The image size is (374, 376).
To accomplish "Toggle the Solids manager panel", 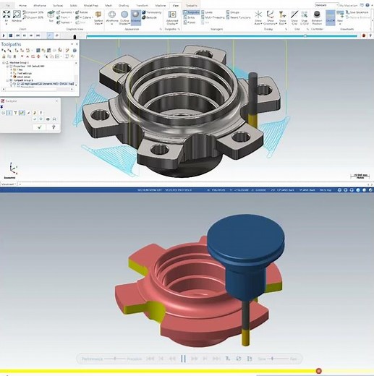I will click(189, 17).
